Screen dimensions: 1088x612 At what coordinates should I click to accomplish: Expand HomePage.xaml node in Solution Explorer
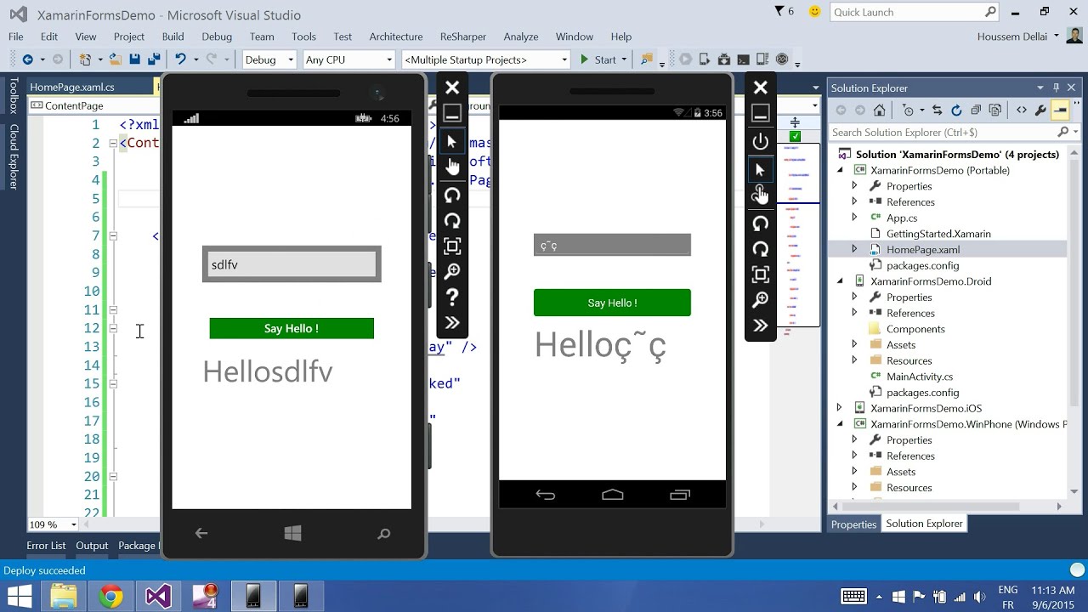tap(854, 249)
